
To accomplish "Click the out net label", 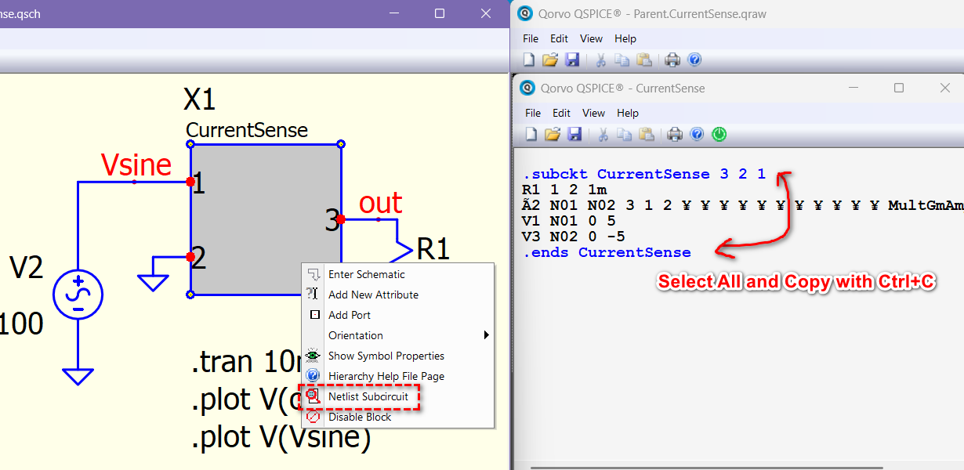I will coord(380,203).
